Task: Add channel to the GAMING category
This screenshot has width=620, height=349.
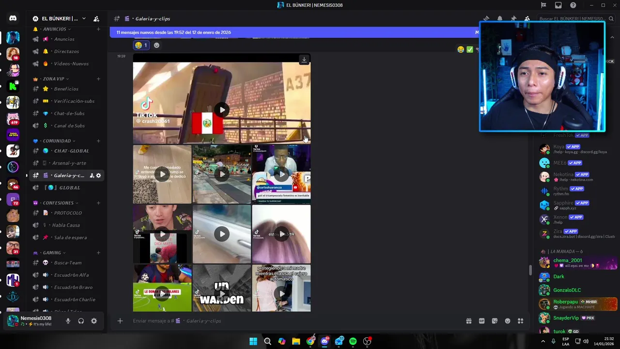Action: pos(98,253)
